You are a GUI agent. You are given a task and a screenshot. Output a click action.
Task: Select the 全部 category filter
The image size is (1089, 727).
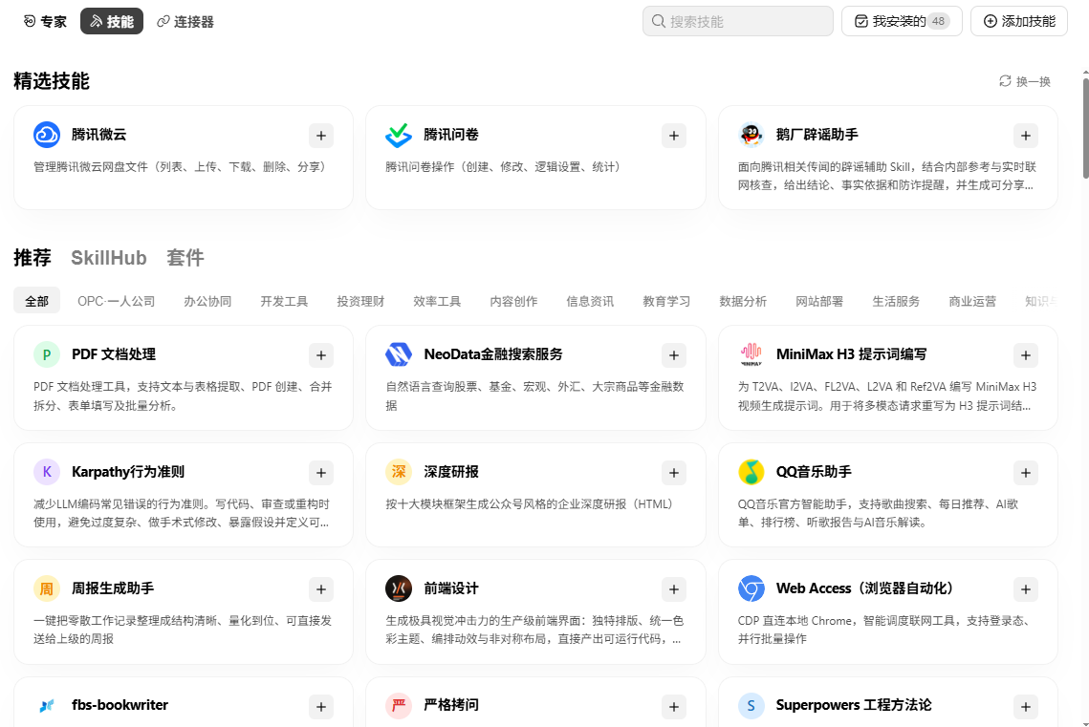(x=36, y=301)
